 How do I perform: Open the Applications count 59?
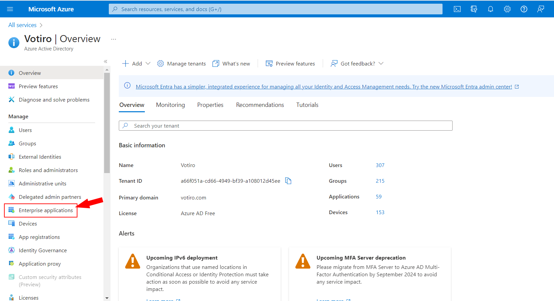pos(379,196)
